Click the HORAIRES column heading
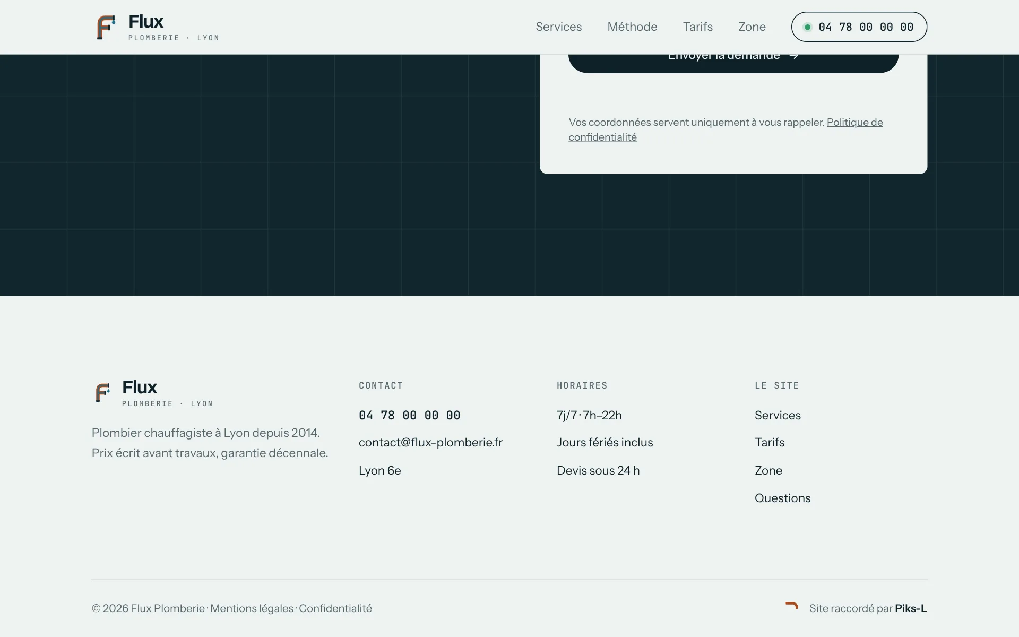The height and width of the screenshot is (637, 1019). pos(582,385)
